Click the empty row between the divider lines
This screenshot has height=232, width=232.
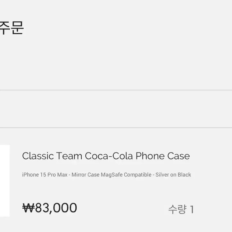coord(116,109)
